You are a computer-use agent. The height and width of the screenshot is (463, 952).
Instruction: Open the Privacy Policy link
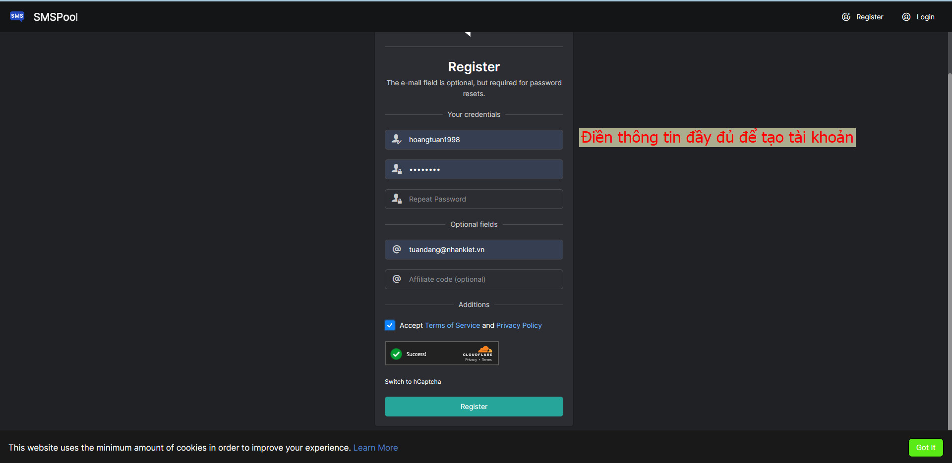pyautogui.click(x=519, y=325)
